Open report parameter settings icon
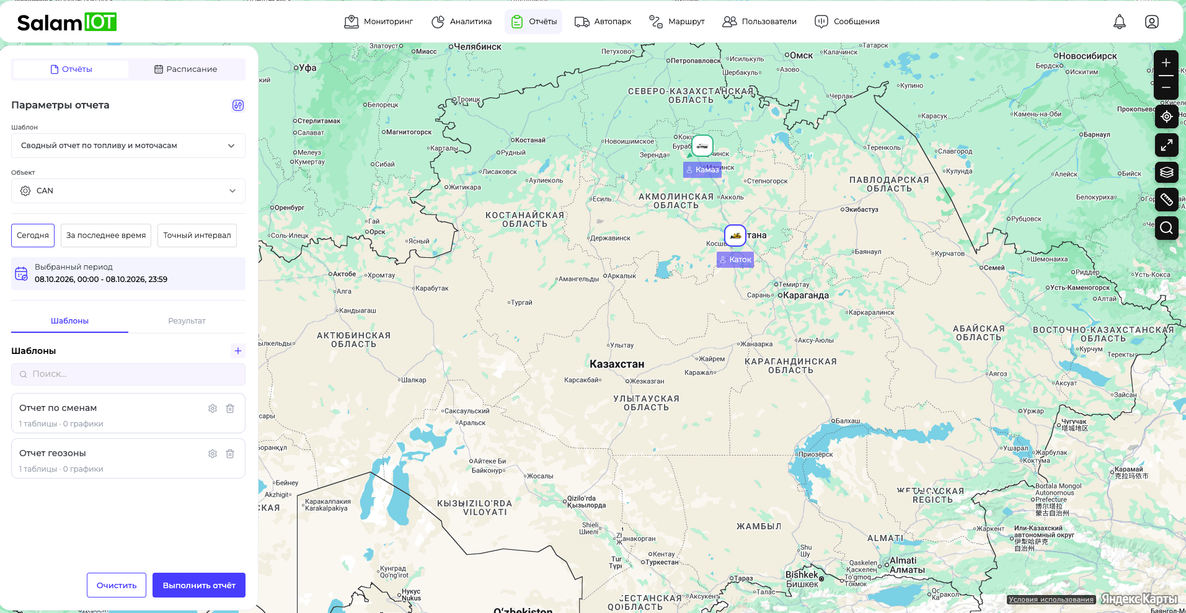Viewport: 1186px width, 613px height. (238, 105)
